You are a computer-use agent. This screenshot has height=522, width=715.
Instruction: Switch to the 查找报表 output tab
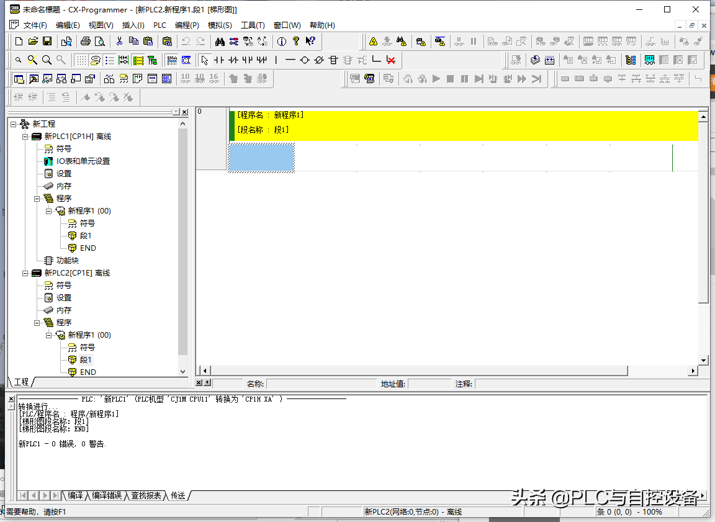(x=146, y=495)
